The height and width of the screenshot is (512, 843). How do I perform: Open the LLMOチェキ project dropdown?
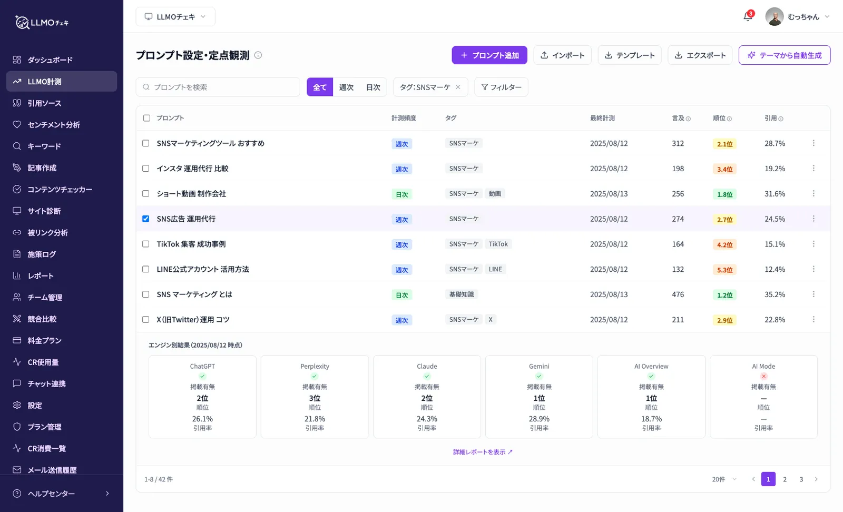(175, 17)
